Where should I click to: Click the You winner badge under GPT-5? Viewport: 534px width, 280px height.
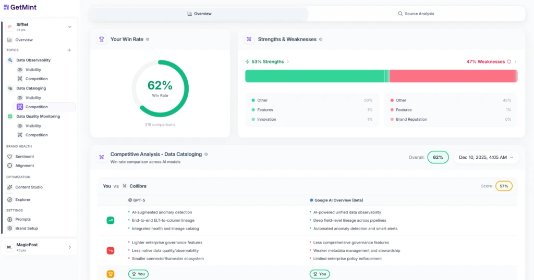pyautogui.click(x=138, y=274)
